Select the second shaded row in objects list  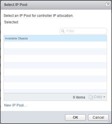(55, 65)
